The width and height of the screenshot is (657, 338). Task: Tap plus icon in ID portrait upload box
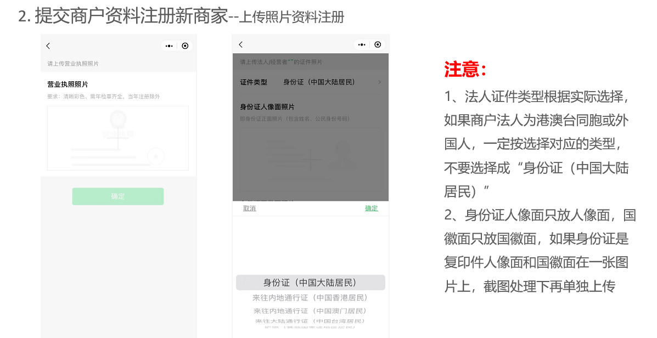(311, 160)
